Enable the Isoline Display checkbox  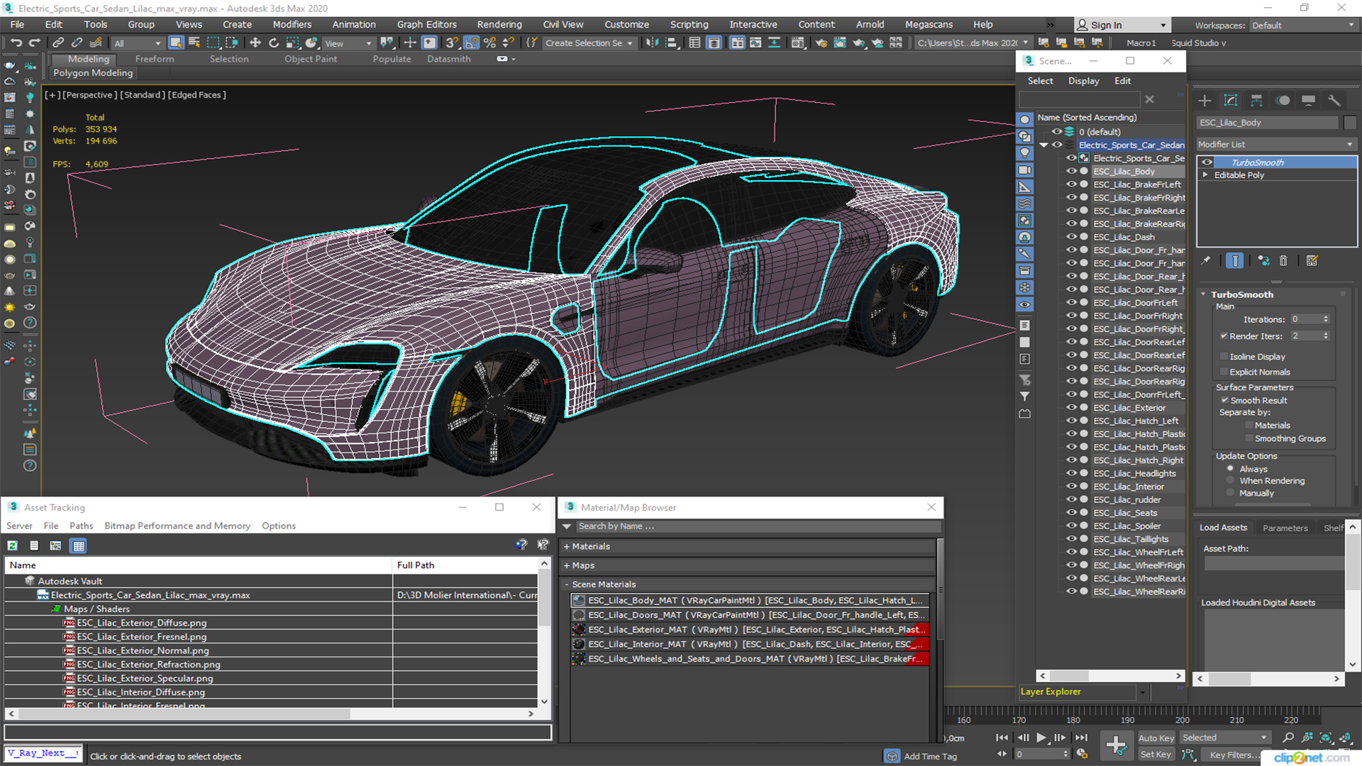coord(1224,357)
